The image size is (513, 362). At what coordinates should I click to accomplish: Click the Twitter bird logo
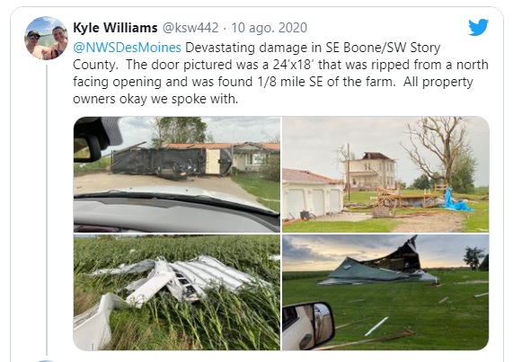point(478,27)
